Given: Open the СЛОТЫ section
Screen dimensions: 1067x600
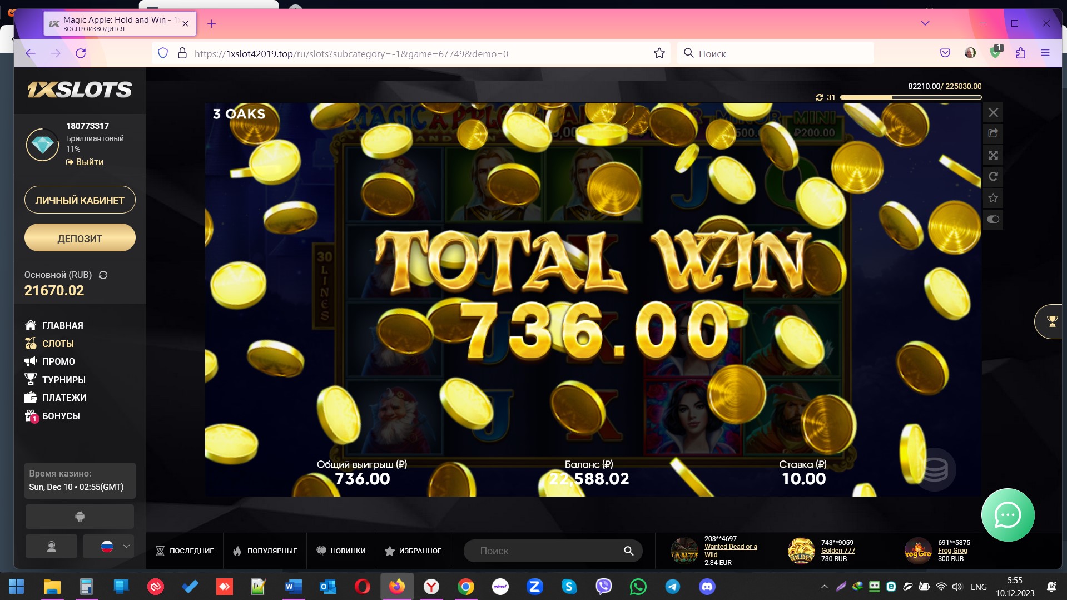Looking at the screenshot, I should coord(49,344).
